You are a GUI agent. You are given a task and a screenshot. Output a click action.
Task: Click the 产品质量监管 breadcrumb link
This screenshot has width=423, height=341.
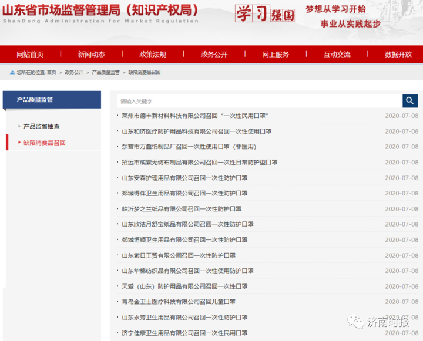[106, 72]
